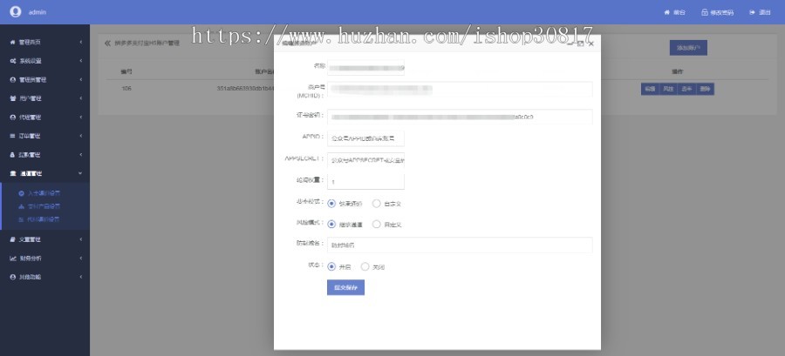
Task: Click the home icon beside 前台
Action: (x=667, y=12)
